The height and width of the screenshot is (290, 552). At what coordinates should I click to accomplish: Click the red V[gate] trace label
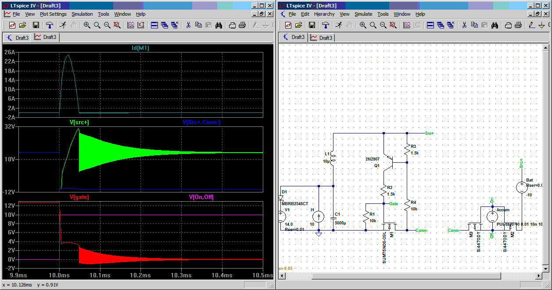pos(79,197)
